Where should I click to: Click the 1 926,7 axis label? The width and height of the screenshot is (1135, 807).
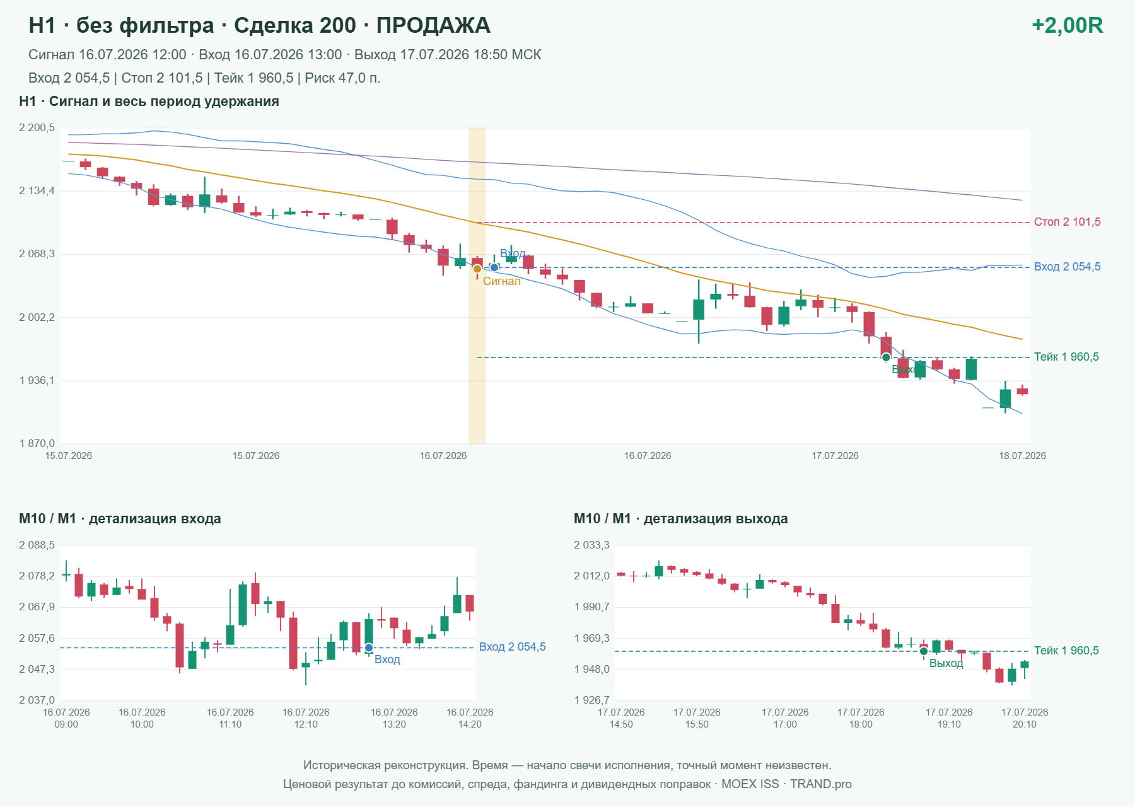[592, 700]
